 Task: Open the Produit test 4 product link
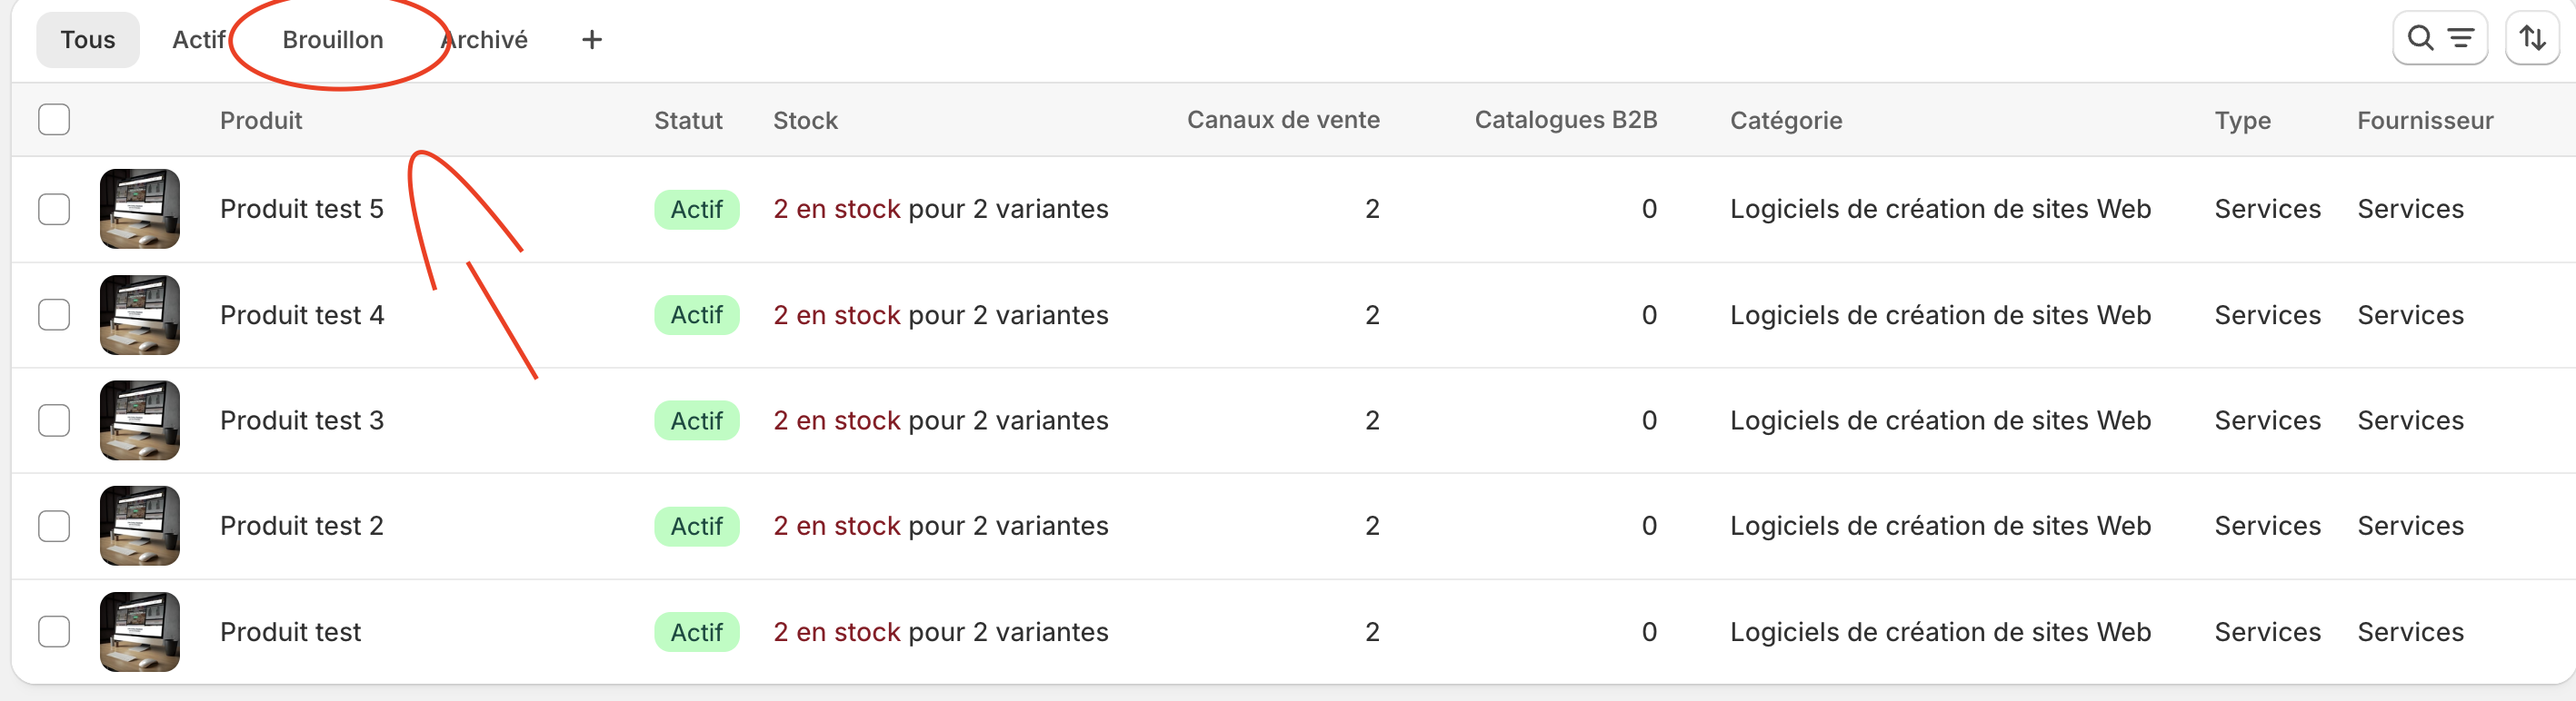click(x=302, y=316)
